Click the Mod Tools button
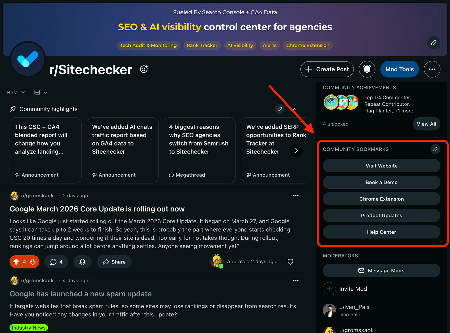 [399, 69]
